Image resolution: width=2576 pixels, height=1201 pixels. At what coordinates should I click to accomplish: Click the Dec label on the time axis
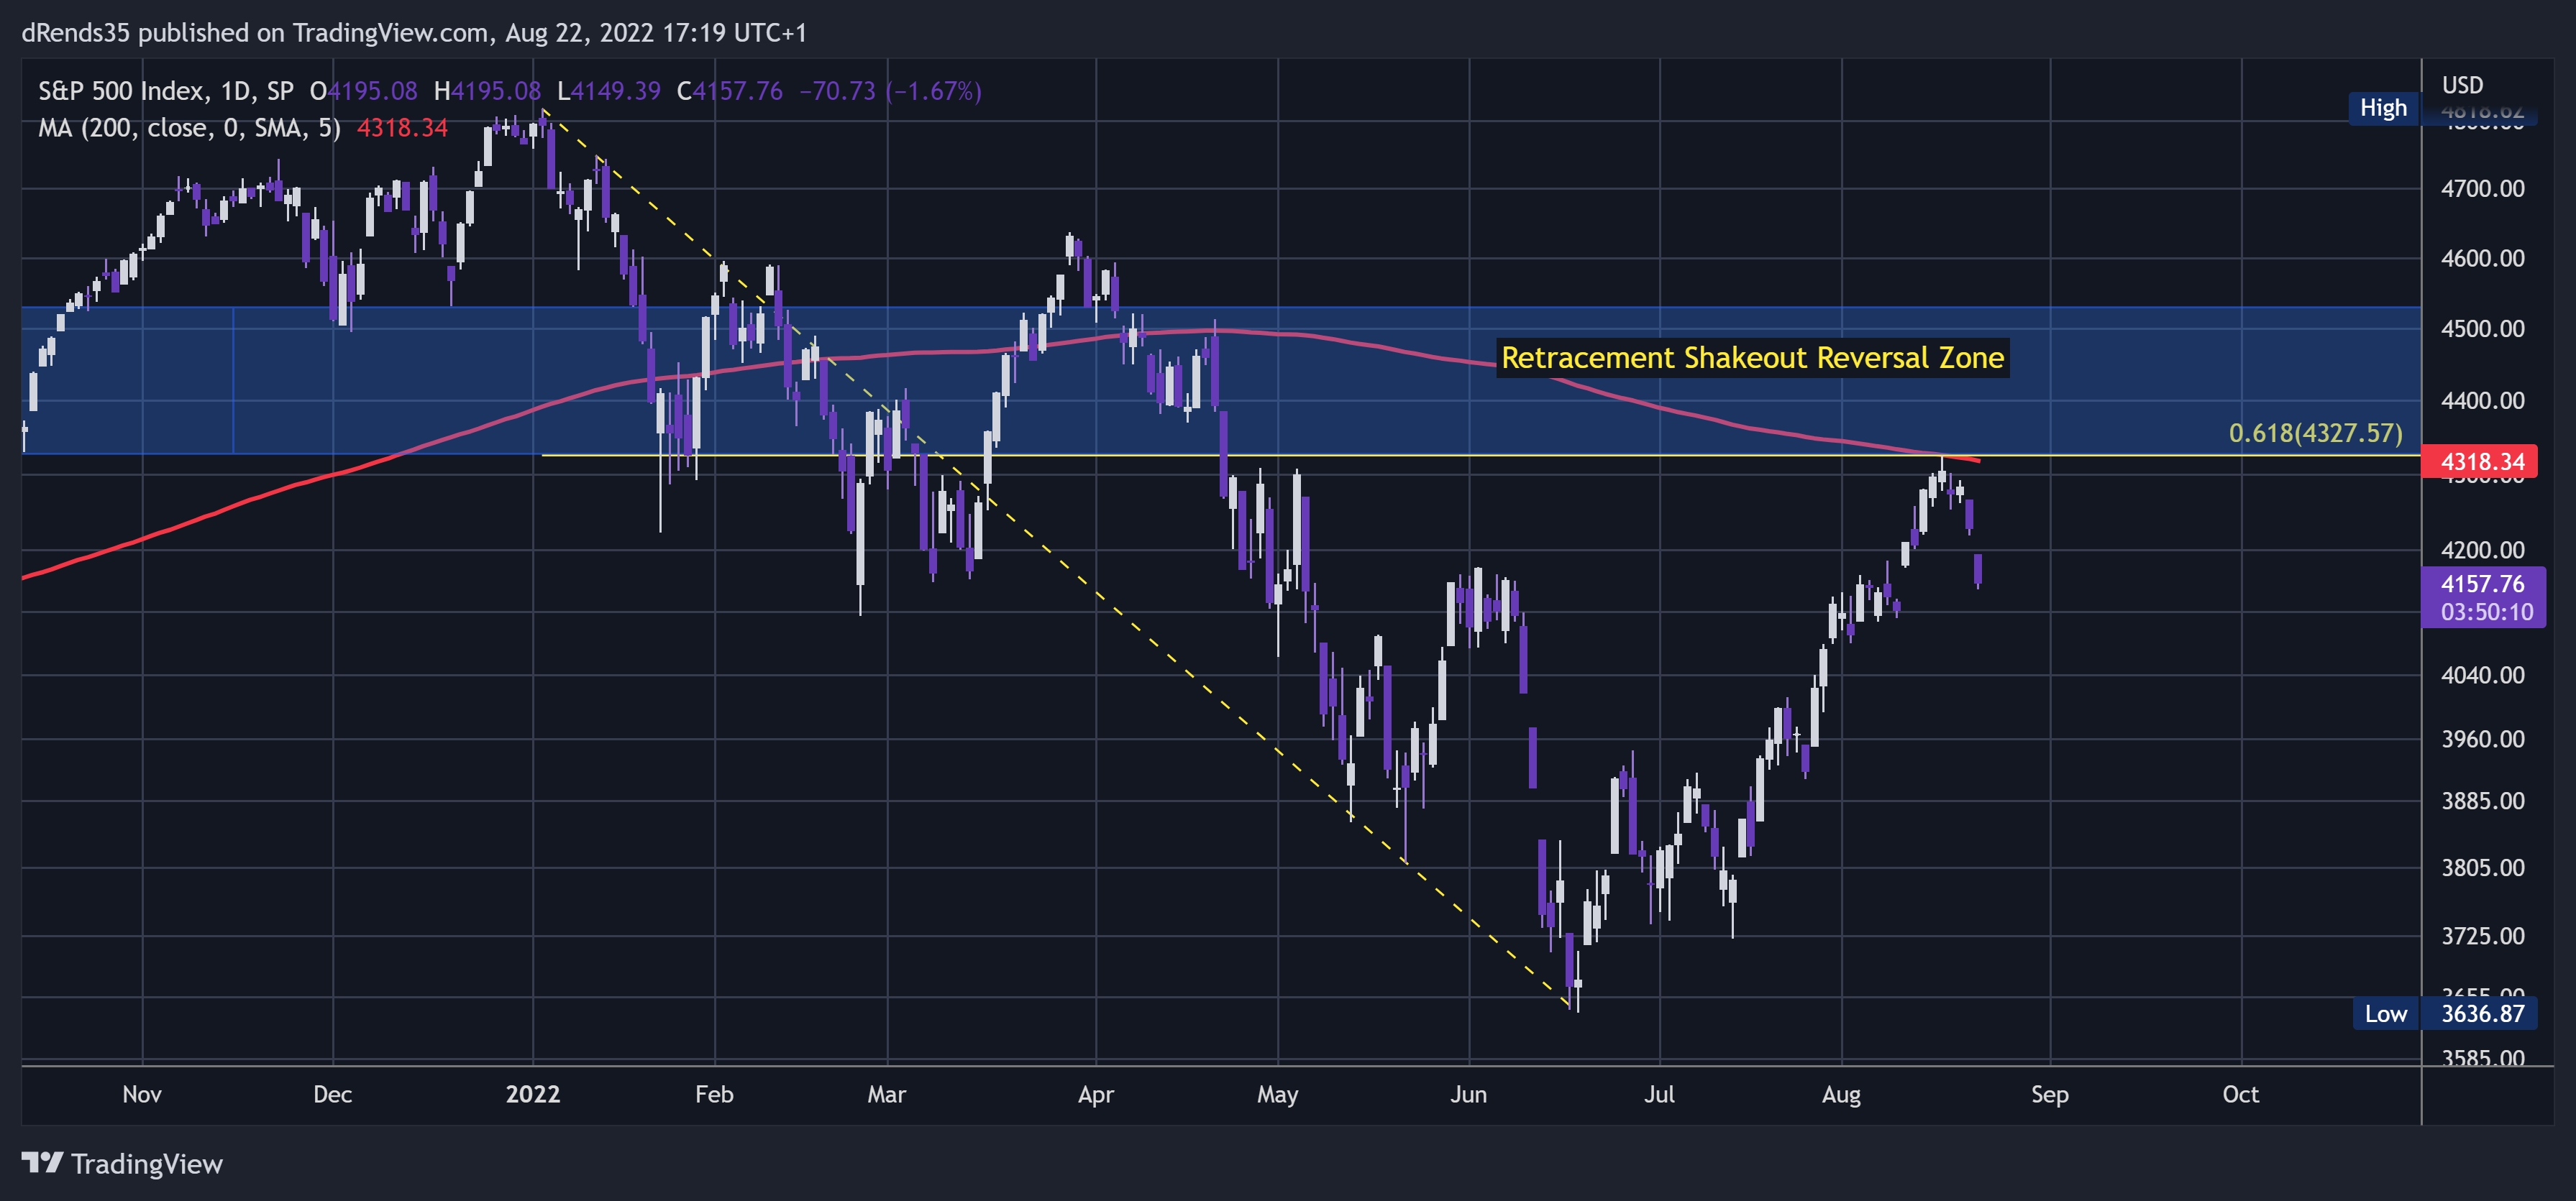coord(332,1094)
